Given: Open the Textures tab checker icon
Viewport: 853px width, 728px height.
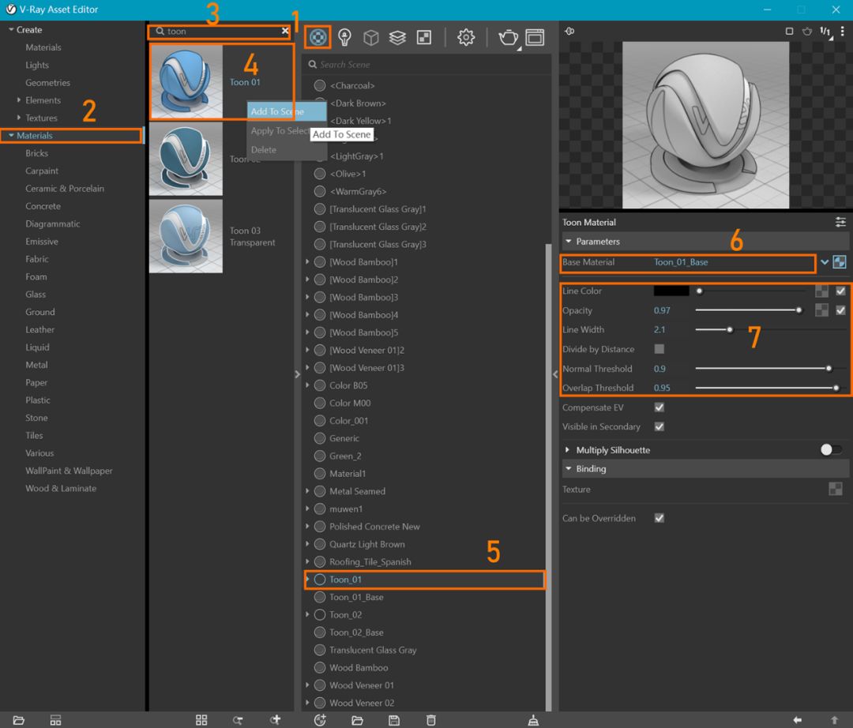Looking at the screenshot, I should pos(424,37).
